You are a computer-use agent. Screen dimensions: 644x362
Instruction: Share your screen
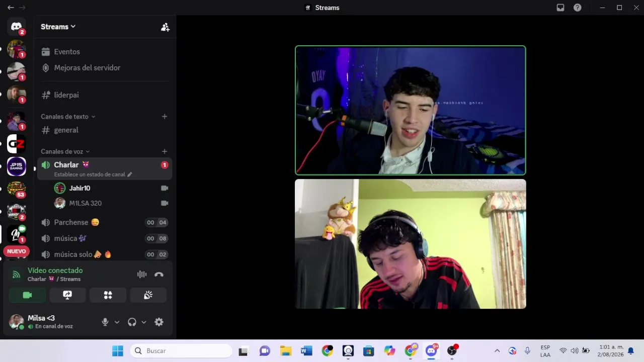67,295
